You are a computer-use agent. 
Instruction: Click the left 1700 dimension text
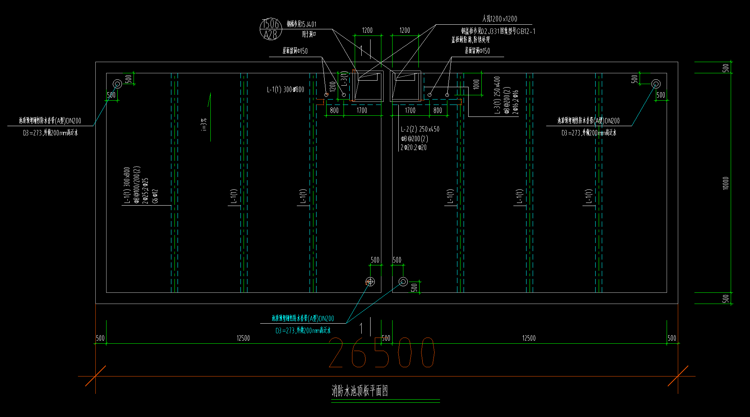tap(362, 111)
